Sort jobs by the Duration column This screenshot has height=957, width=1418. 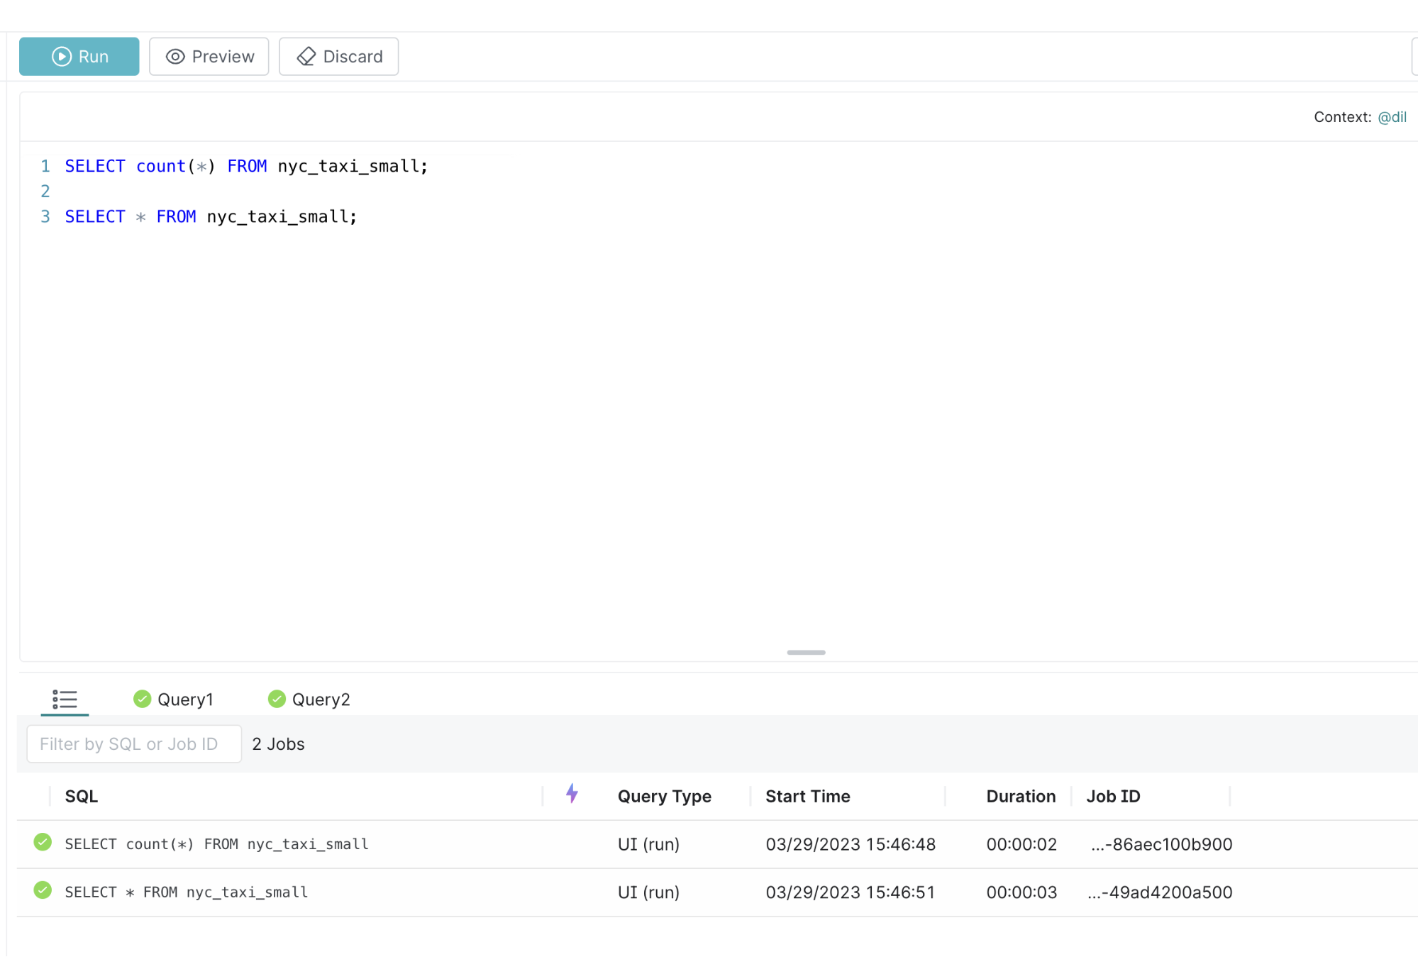click(x=1021, y=796)
